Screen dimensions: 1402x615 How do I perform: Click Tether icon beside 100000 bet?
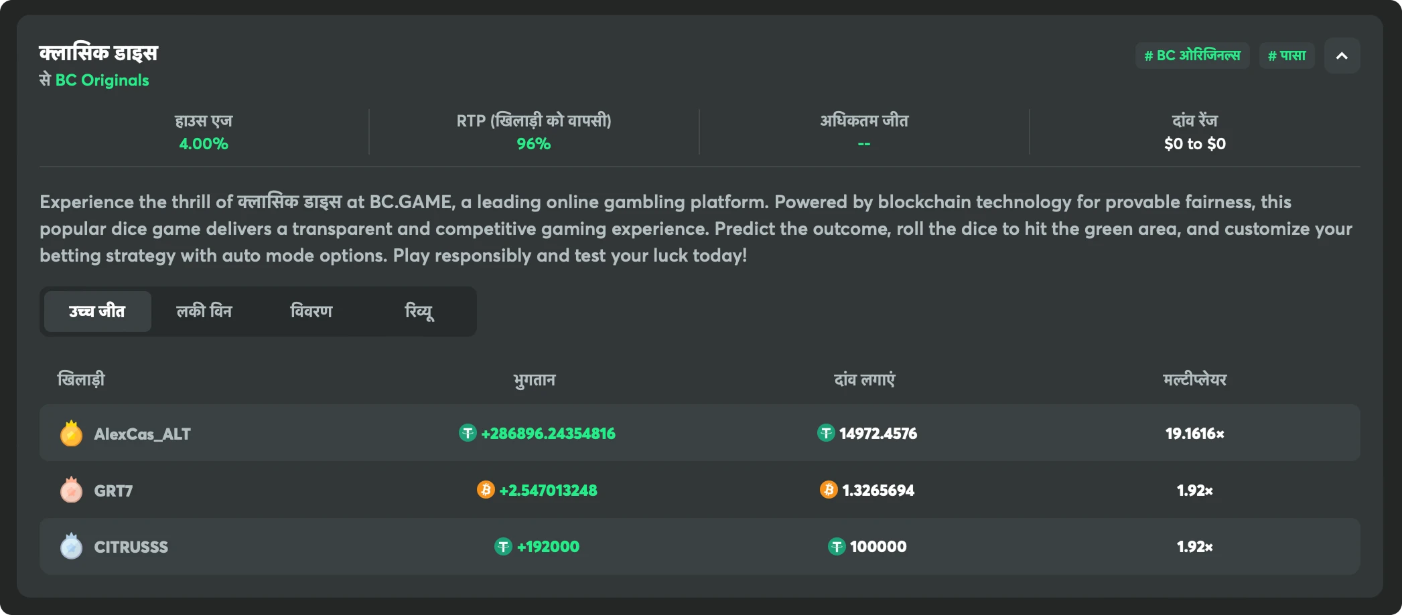837,547
